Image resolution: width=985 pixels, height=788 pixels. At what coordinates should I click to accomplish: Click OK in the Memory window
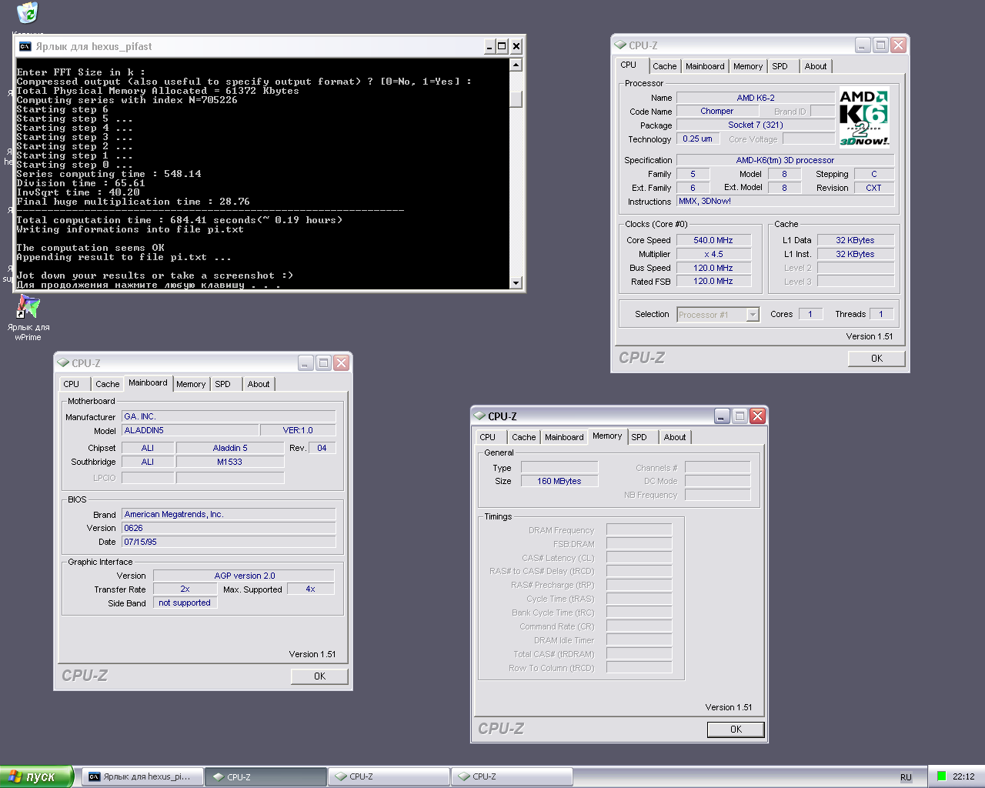click(736, 729)
